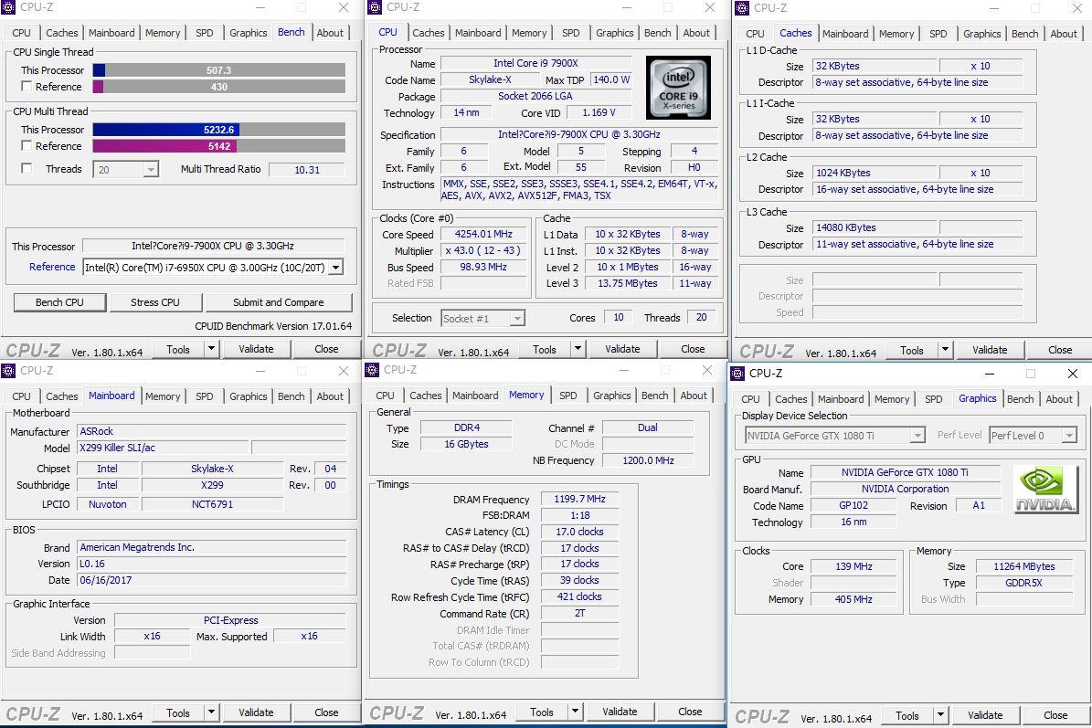1092x728 pixels.
Task: Select Mainboard tab in Caches window
Action: [x=845, y=34]
